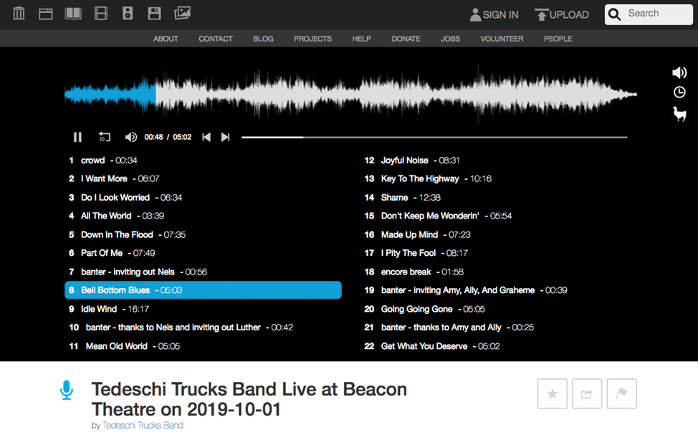Open the CONTACT menu item
This screenshot has height=440, width=698.
tap(216, 39)
